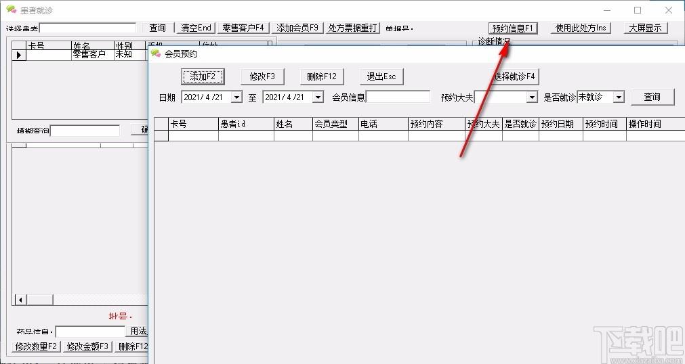This screenshot has height=364, width=685.
Task: Expand the 是否就诊 dropdown
Action: point(618,97)
